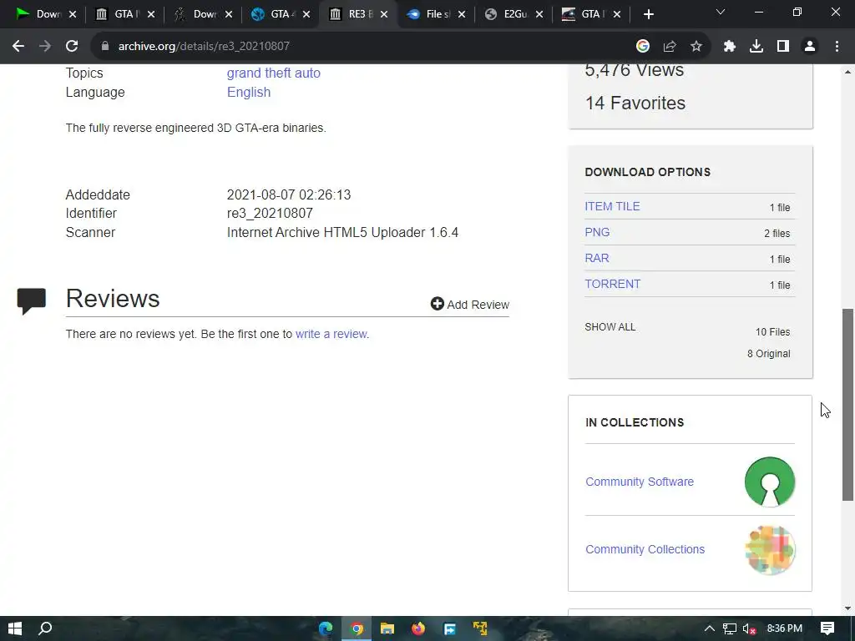855x641 pixels.
Task: Click the site lock icon
Action: [104, 47]
